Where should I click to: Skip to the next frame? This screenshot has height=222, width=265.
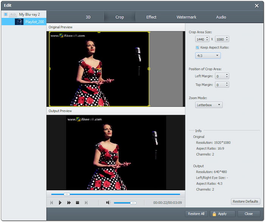click(x=86, y=203)
